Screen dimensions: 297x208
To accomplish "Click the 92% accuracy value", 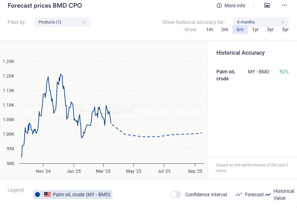I will [284, 72].
